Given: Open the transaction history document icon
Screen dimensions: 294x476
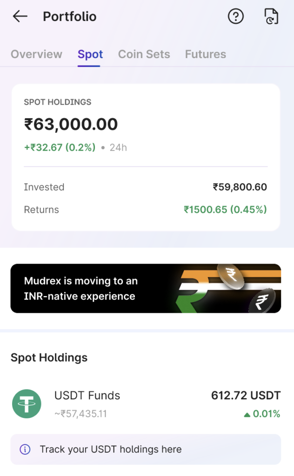Looking at the screenshot, I should (271, 17).
